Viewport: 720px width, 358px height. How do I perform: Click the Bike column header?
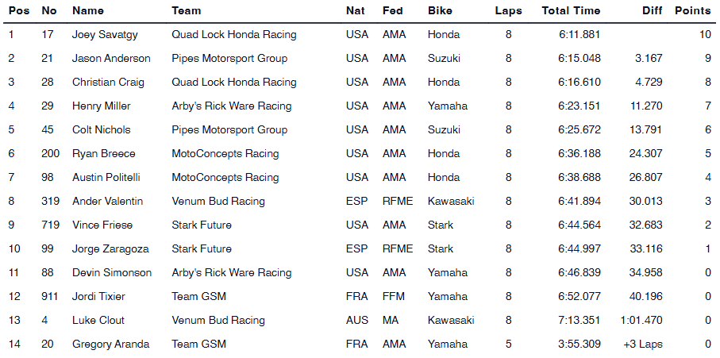[441, 11]
